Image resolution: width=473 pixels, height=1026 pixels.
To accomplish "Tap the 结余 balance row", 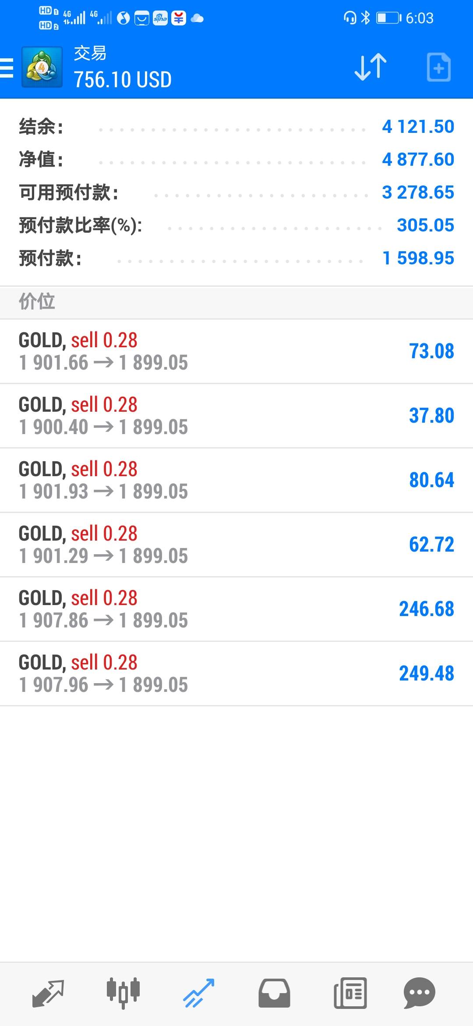I will pos(236,127).
